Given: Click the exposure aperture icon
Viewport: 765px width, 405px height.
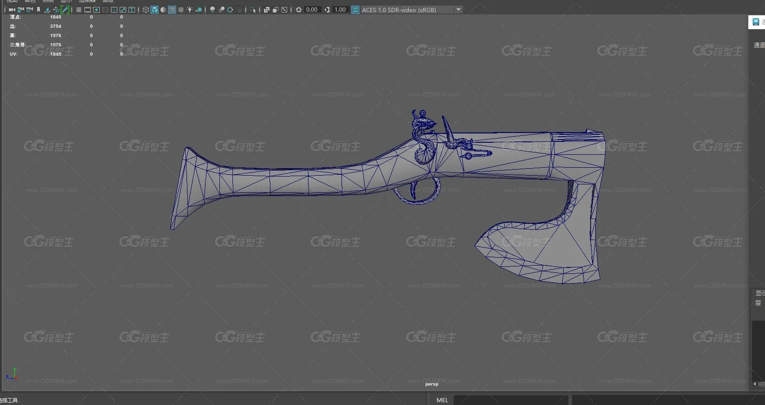Looking at the screenshot, I should tap(298, 10).
